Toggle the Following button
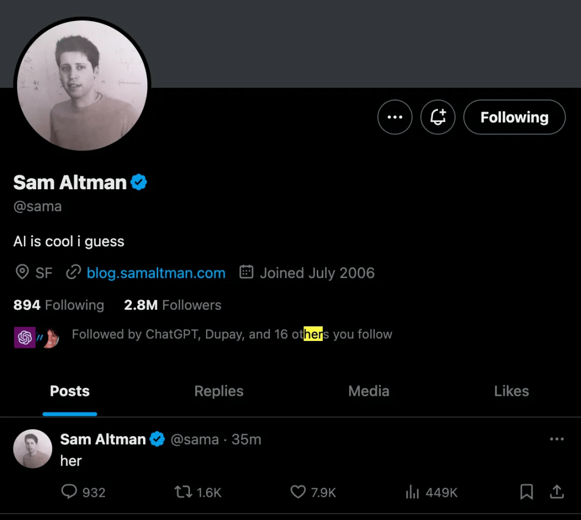 514,117
